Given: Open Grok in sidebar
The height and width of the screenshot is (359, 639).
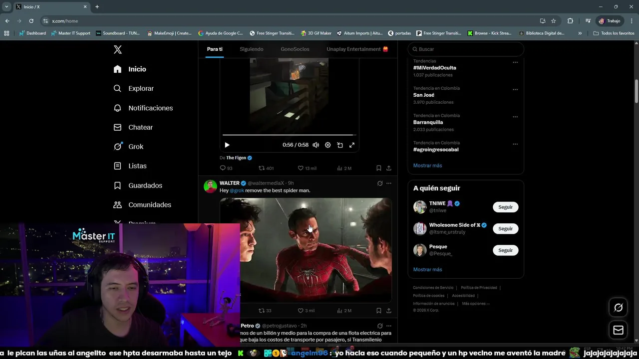Looking at the screenshot, I should click(x=128, y=147).
